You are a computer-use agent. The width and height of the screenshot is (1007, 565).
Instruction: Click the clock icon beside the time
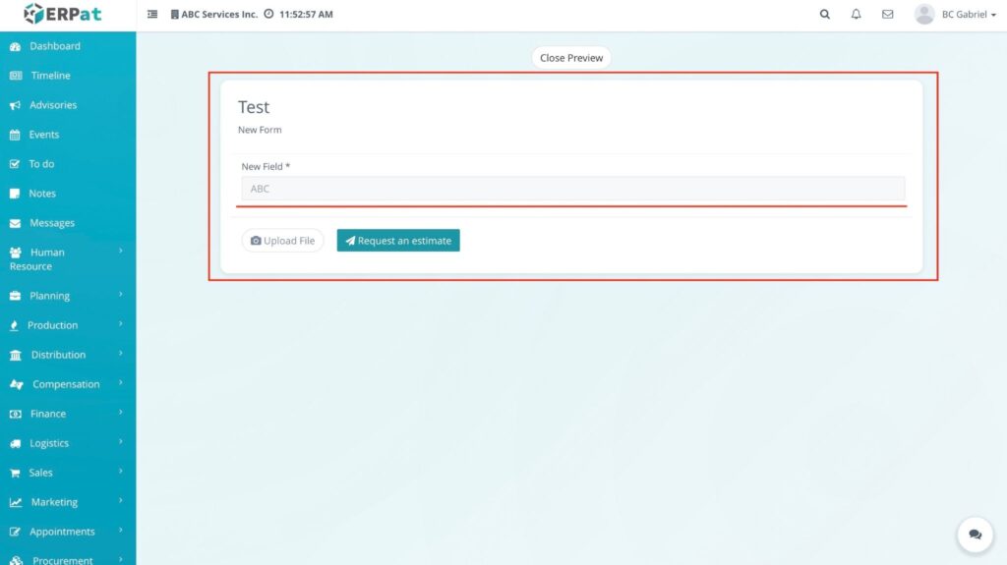pyautogui.click(x=268, y=14)
